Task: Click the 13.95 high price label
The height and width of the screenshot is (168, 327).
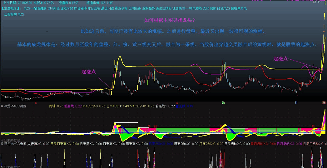Action: pyautogui.click(x=317, y=2)
